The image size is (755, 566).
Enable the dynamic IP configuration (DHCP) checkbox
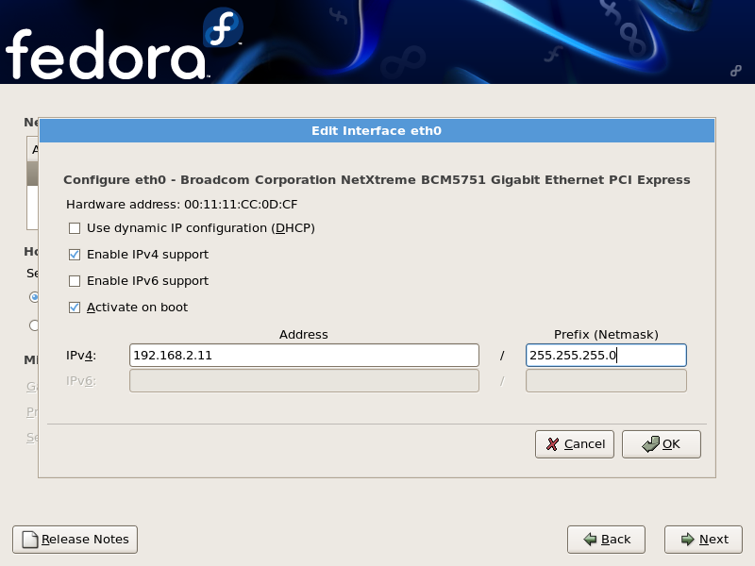pyautogui.click(x=75, y=228)
